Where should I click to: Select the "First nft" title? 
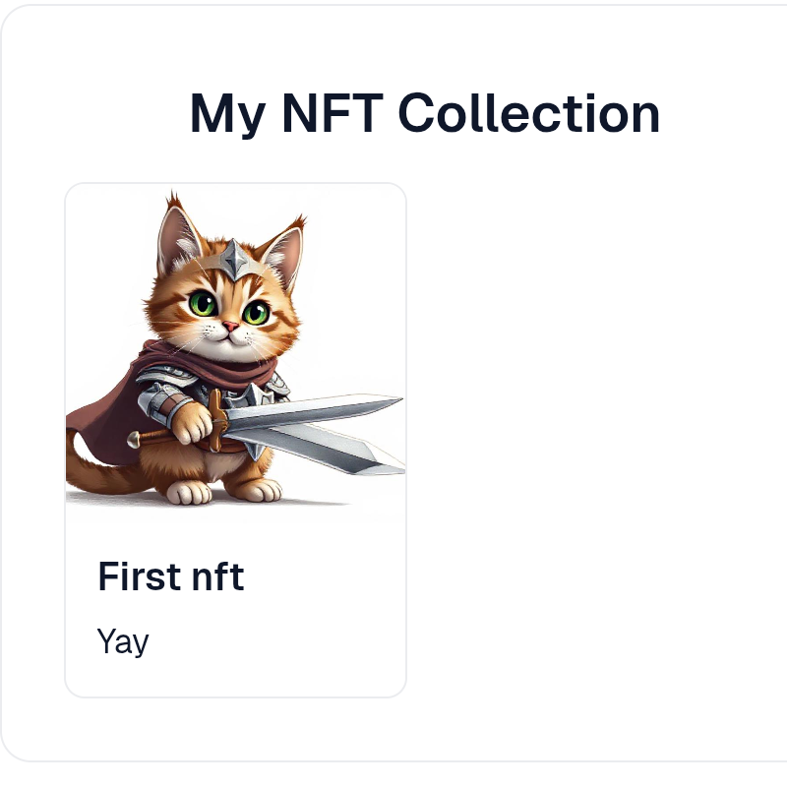click(x=171, y=576)
